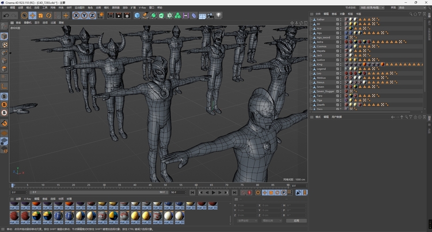This screenshot has width=432, height=232.
Task: Toggle the King object layer checkbox
Action: pos(338,64)
